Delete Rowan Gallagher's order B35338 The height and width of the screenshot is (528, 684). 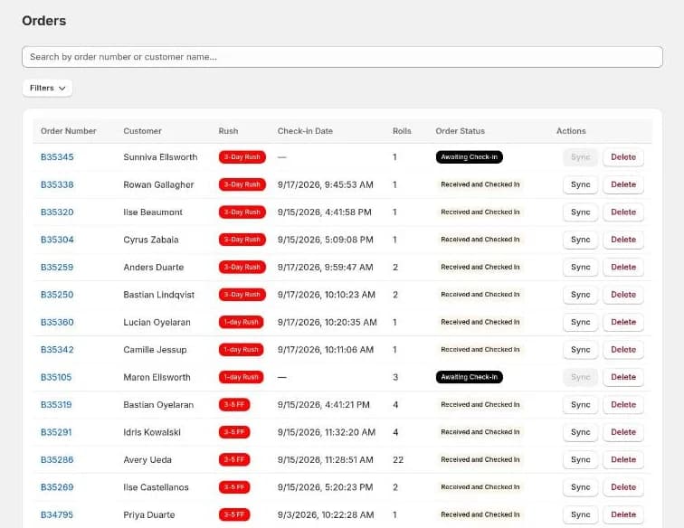point(623,184)
